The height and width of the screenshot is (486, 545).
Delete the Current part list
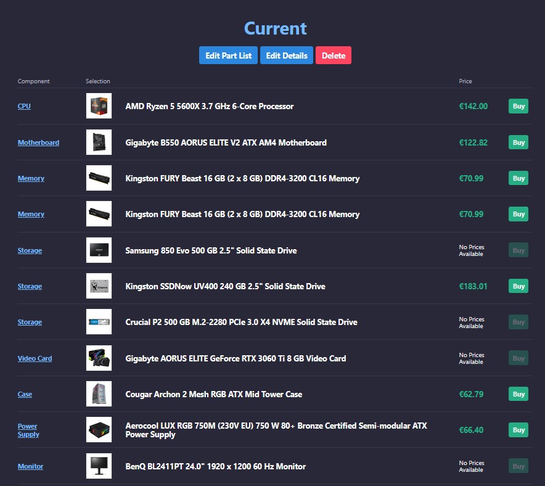(334, 56)
